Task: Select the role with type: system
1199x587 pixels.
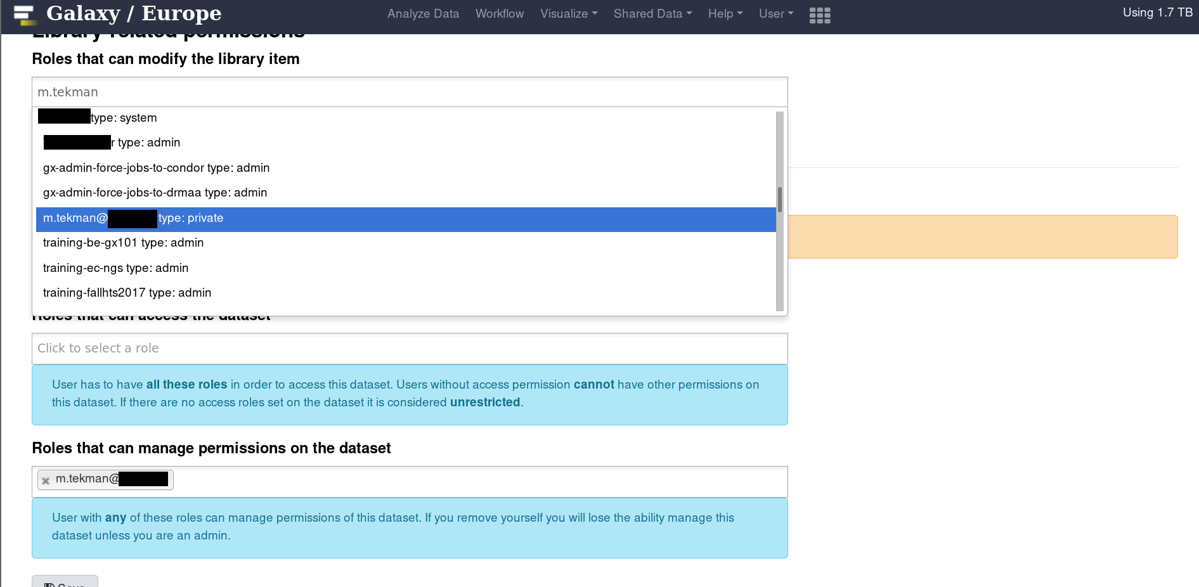Action: (406, 118)
